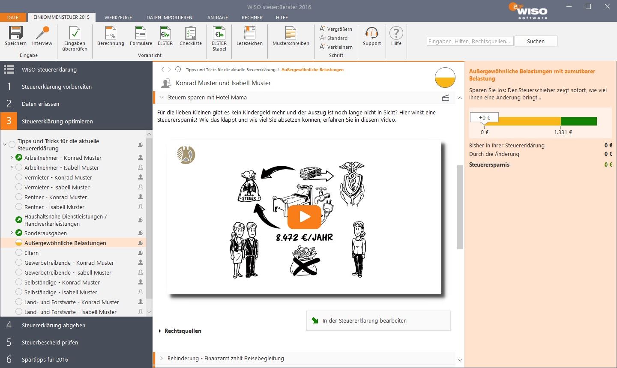Toggle status circle of Rentner - Isabell Muster
The height and width of the screenshot is (368, 617).
coord(19,206)
